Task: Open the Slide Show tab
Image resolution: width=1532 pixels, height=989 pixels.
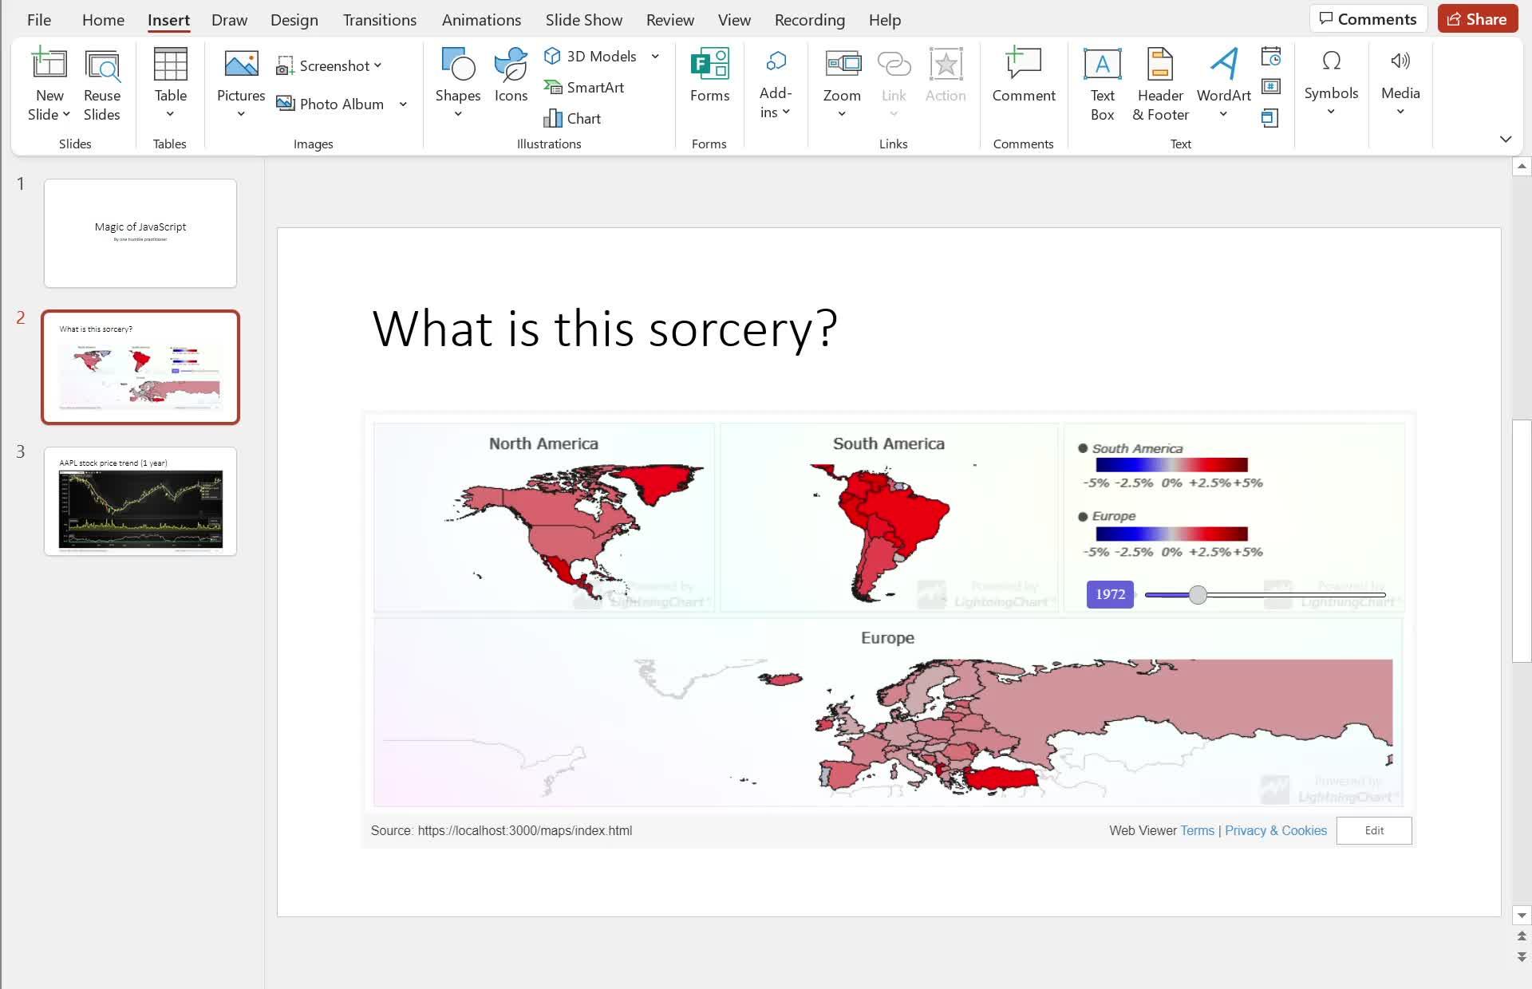Action: (583, 20)
